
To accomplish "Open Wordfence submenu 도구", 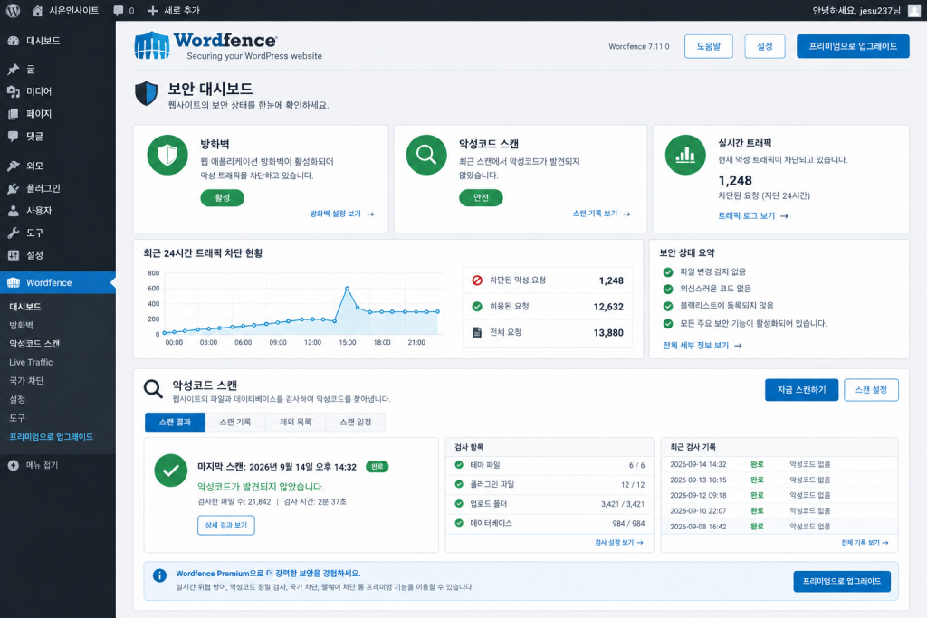I will click(17, 418).
